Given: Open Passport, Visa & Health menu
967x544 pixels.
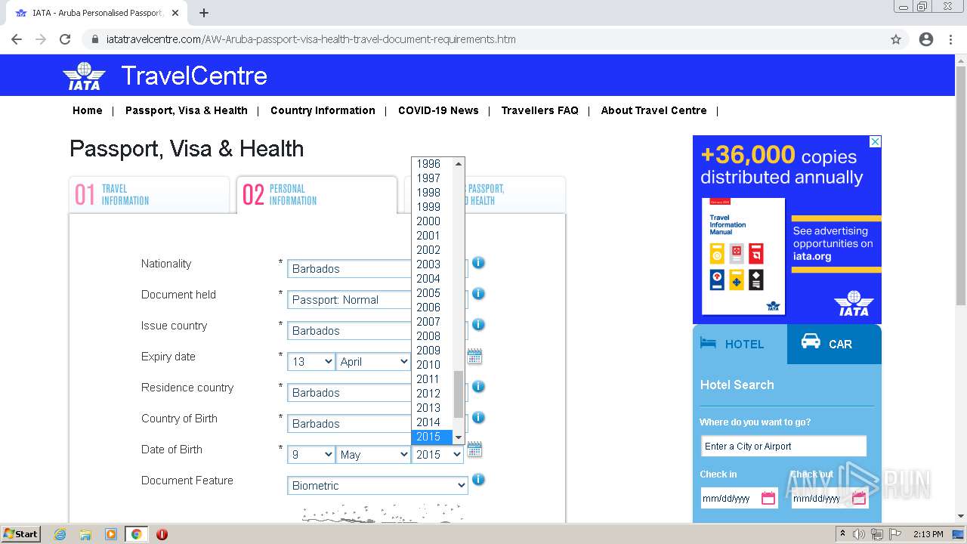Looking at the screenshot, I should (187, 110).
